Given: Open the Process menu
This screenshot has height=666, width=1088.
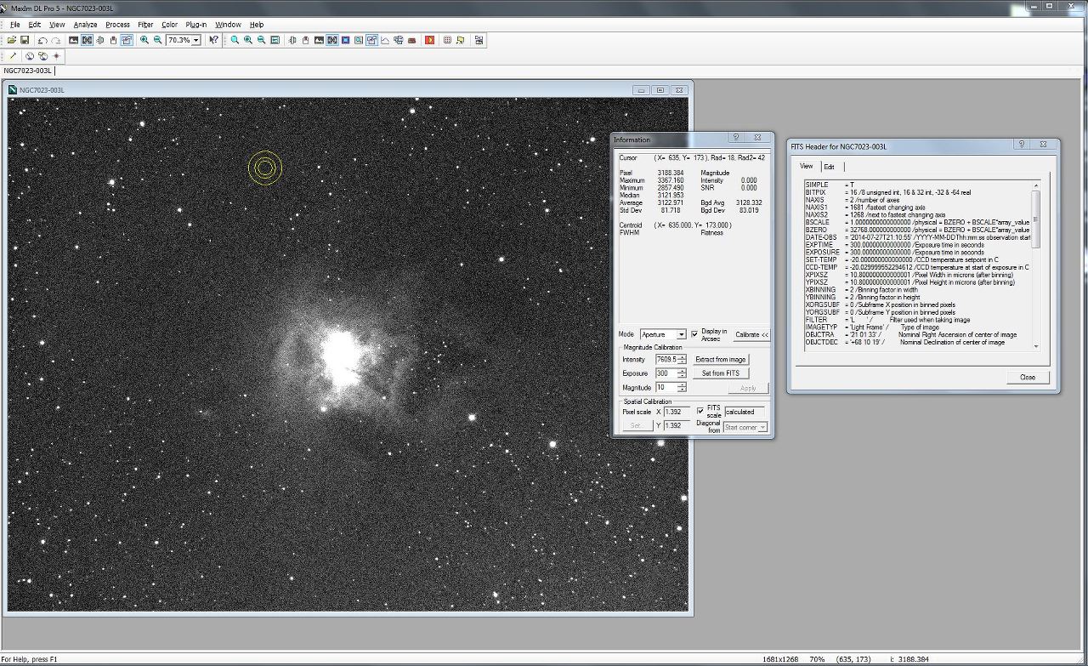Looking at the screenshot, I should point(117,25).
